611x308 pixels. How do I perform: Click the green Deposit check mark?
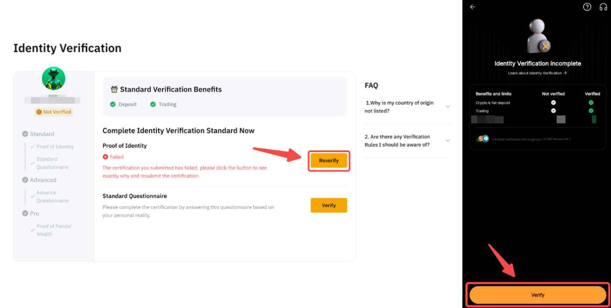(113, 105)
